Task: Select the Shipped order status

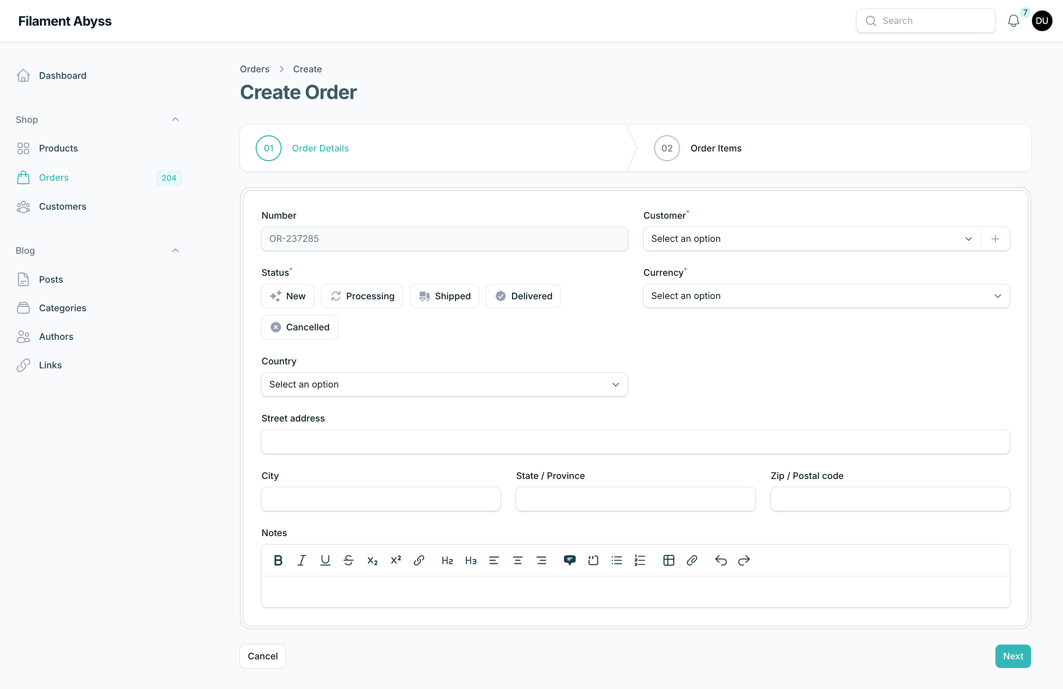Action: [444, 296]
